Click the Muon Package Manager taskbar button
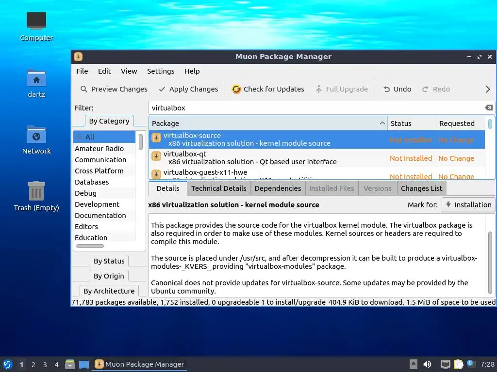497x372 pixels. pos(139,364)
